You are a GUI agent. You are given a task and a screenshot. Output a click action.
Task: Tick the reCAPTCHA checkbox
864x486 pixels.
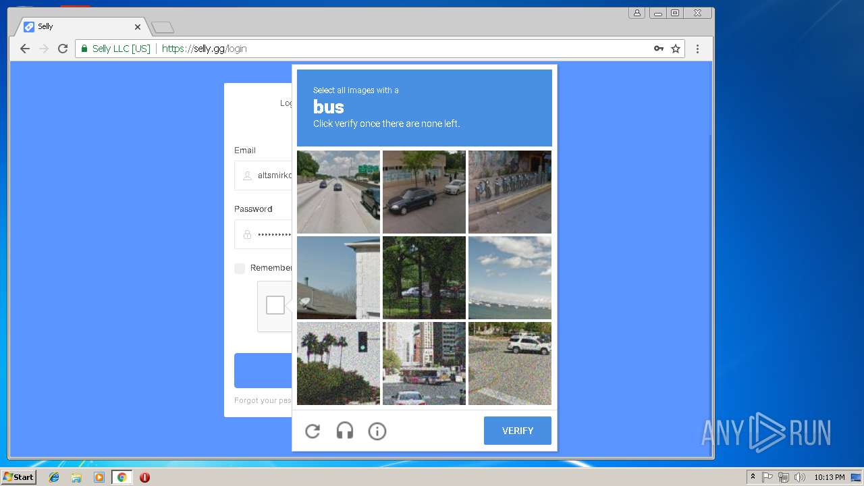(275, 305)
